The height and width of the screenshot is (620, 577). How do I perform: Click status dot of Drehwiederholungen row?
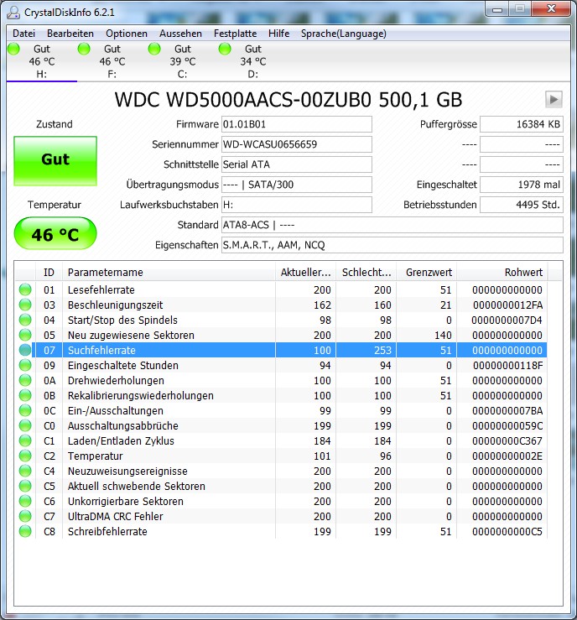(x=25, y=380)
